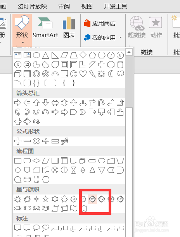
Task: Select the down arrow shape
Action: click(46, 103)
